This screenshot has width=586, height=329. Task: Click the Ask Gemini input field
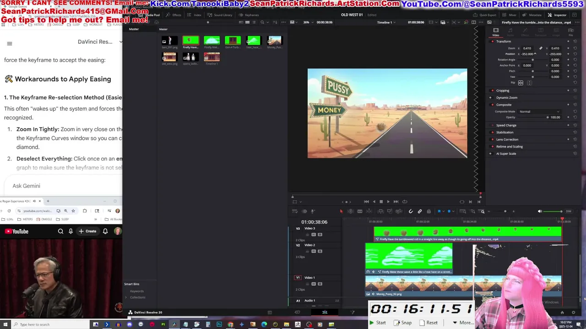[x=64, y=186]
